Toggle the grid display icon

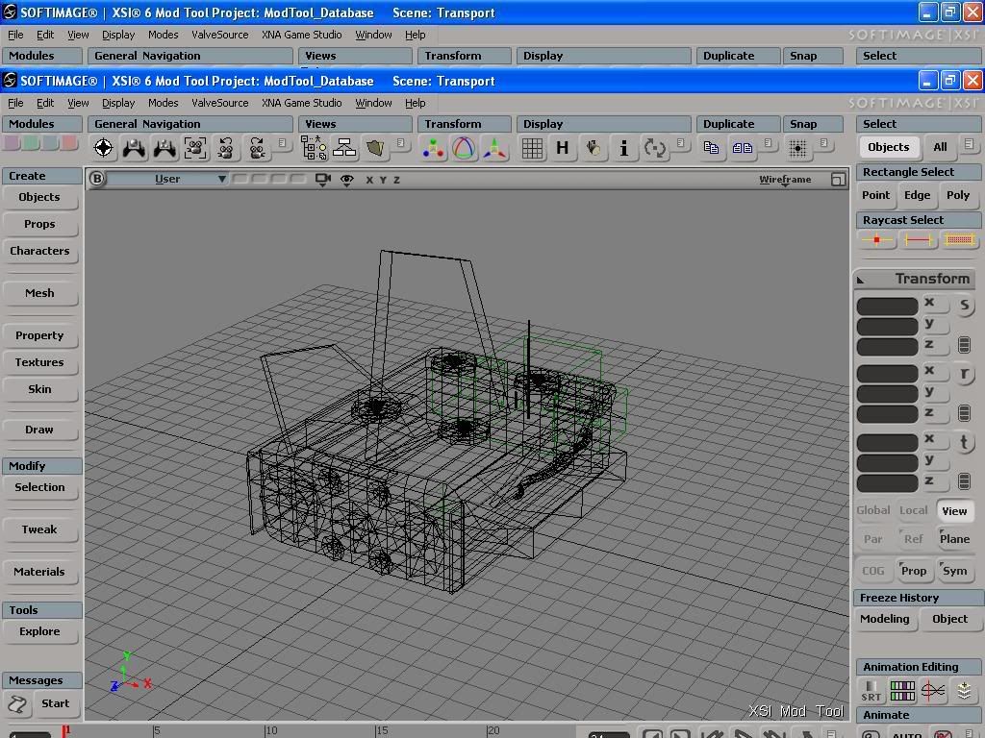point(531,148)
